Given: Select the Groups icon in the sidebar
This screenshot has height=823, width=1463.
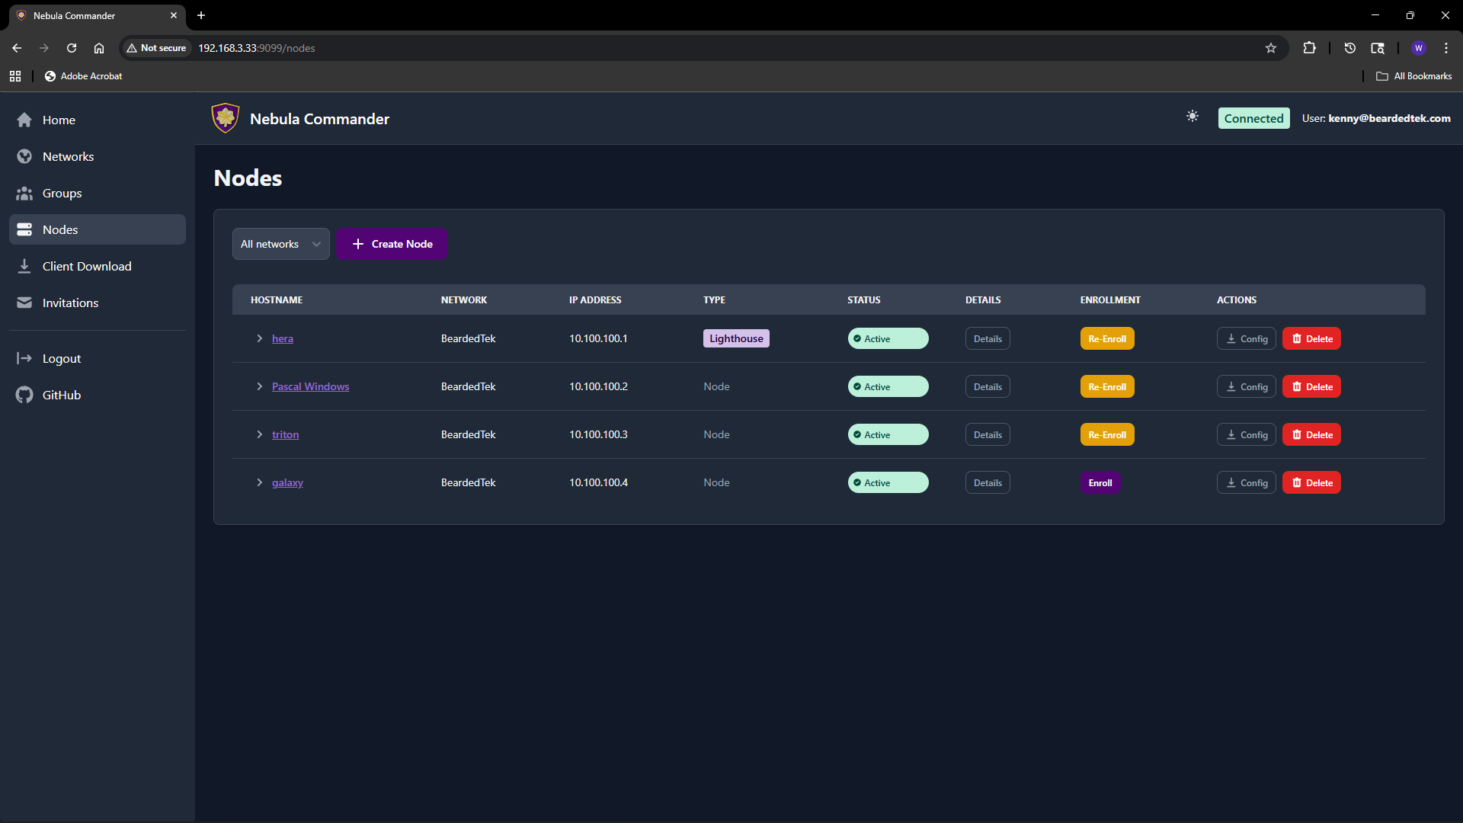Looking at the screenshot, I should point(24,193).
